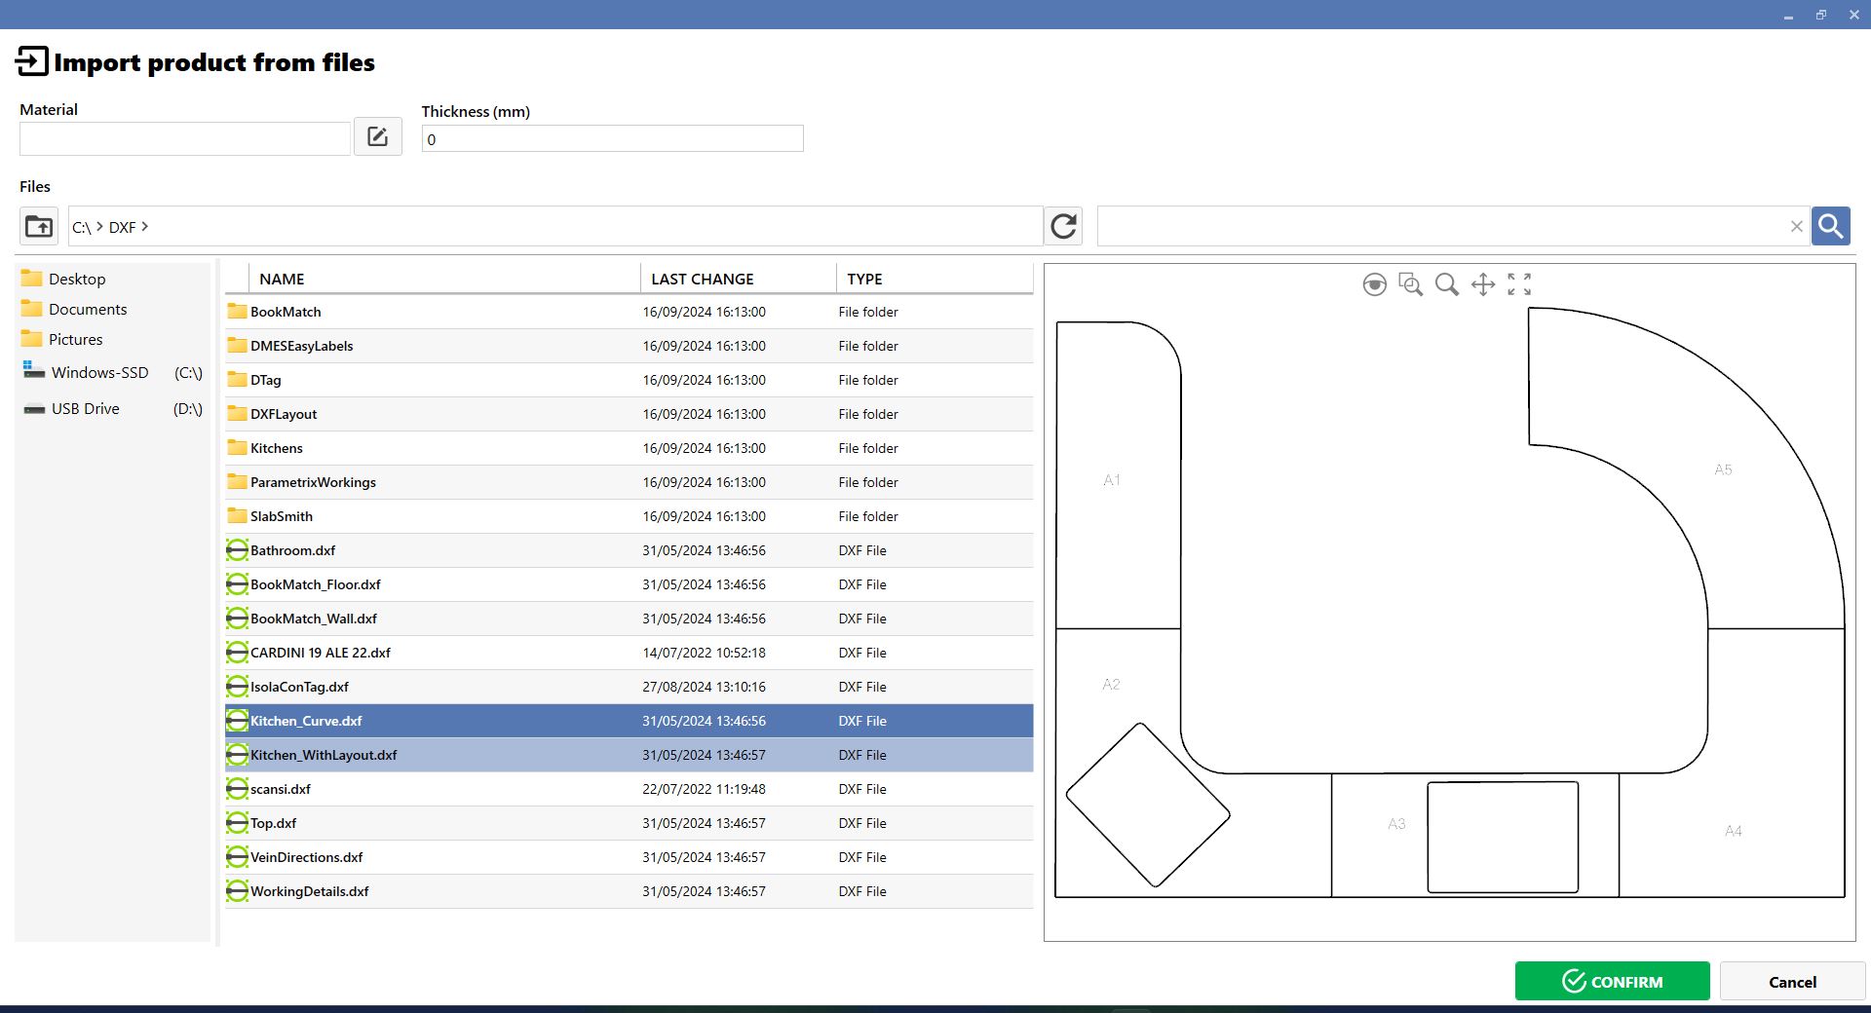The height and width of the screenshot is (1013, 1871).
Task: Expand the chevron after DXF breadcrumb
Action: coord(145,226)
